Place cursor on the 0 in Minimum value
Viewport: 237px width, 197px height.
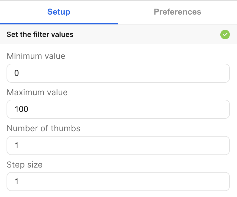coord(17,73)
